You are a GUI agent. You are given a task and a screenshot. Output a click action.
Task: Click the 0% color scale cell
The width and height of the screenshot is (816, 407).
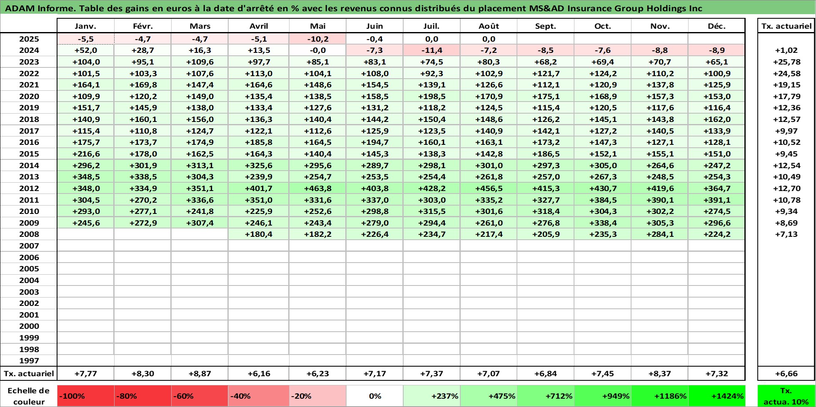[374, 396]
